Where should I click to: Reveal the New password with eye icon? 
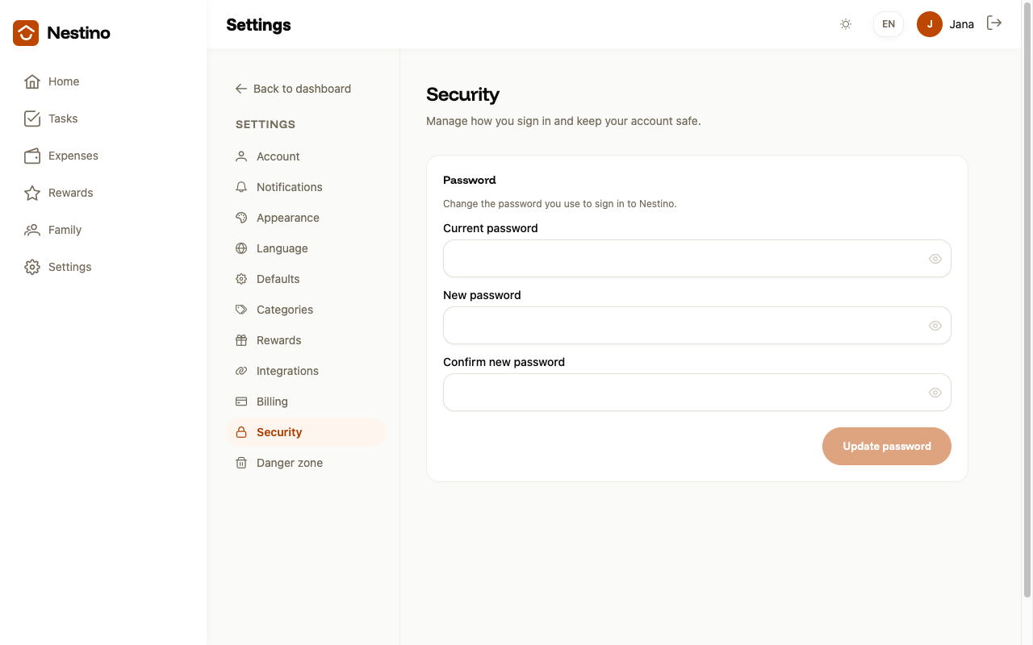pos(935,326)
